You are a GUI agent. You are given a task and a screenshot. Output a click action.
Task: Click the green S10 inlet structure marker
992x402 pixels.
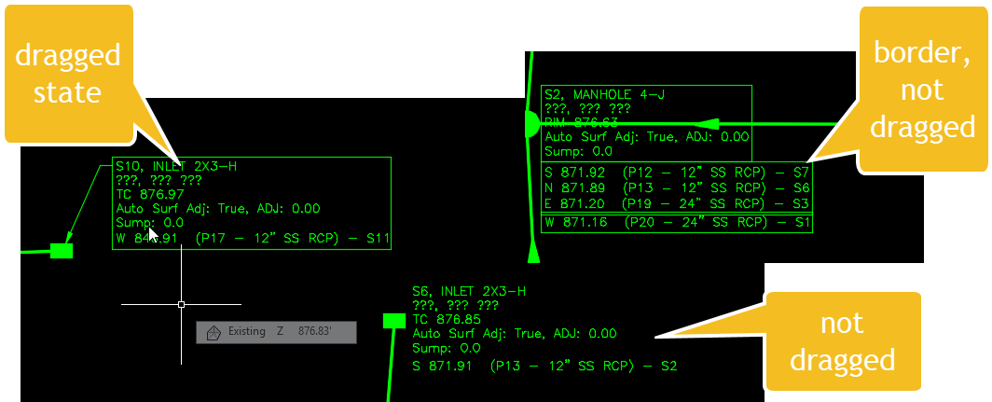[x=62, y=250]
